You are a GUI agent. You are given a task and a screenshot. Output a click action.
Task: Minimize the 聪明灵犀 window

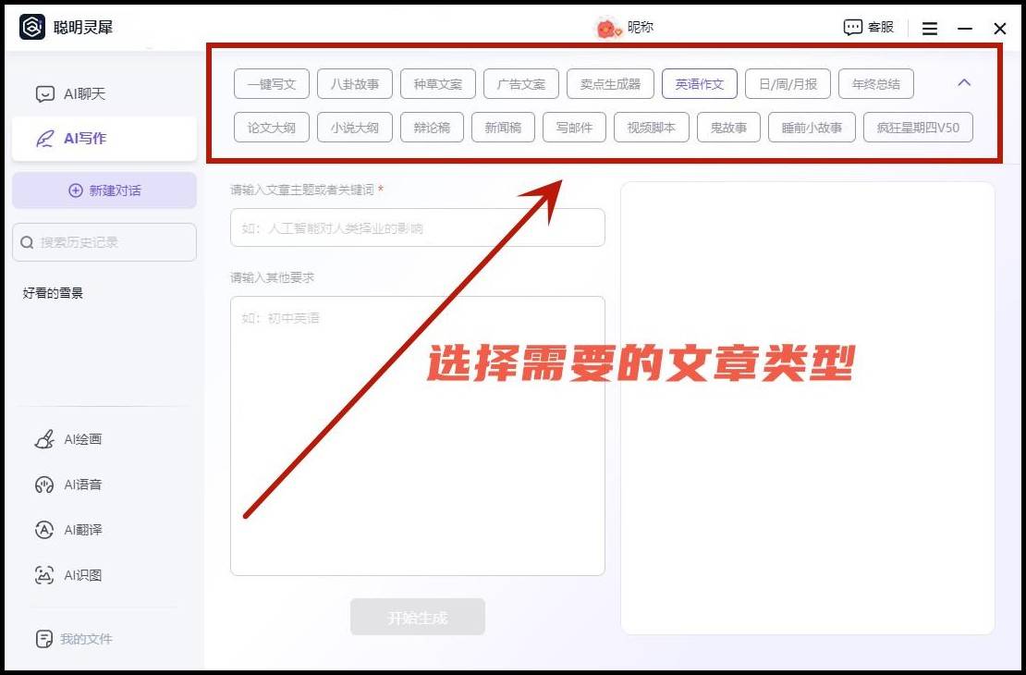(x=964, y=29)
